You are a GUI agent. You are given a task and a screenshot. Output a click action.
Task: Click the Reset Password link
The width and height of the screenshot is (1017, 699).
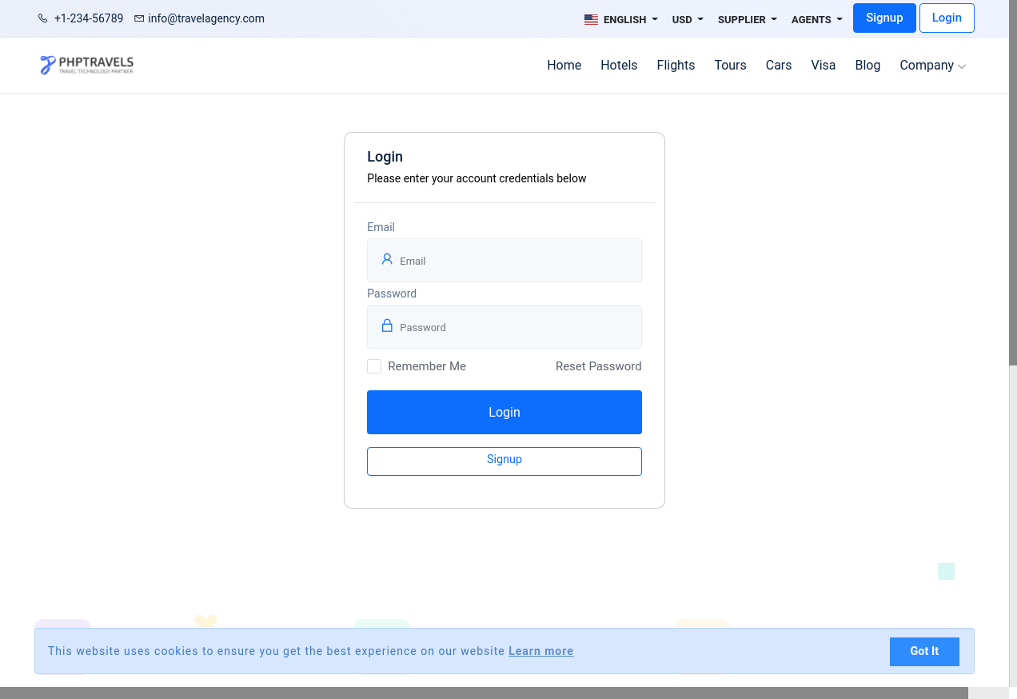[x=598, y=366]
